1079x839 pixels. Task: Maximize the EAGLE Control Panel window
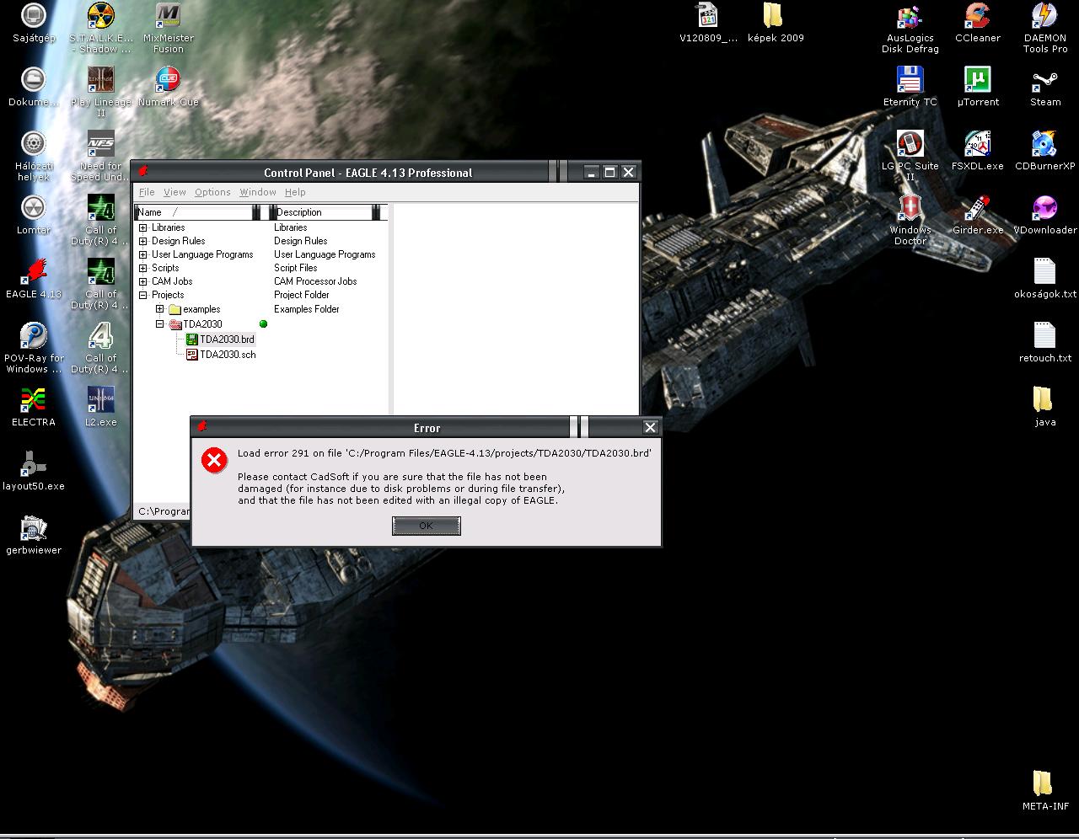pyautogui.click(x=609, y=172)
